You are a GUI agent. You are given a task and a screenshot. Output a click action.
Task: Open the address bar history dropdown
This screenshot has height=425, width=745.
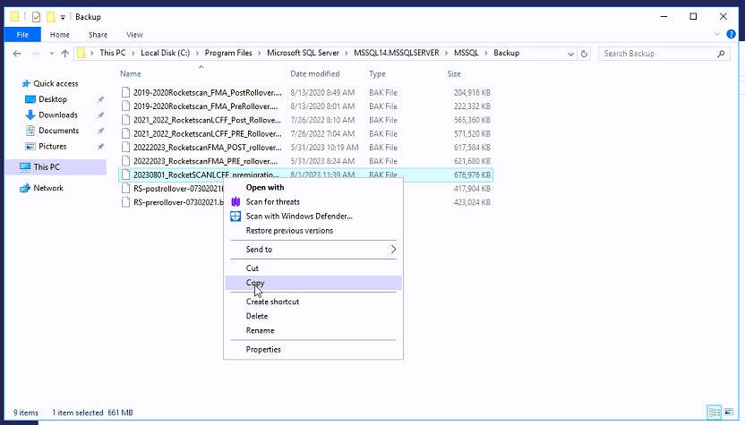[x=570, y=54]
